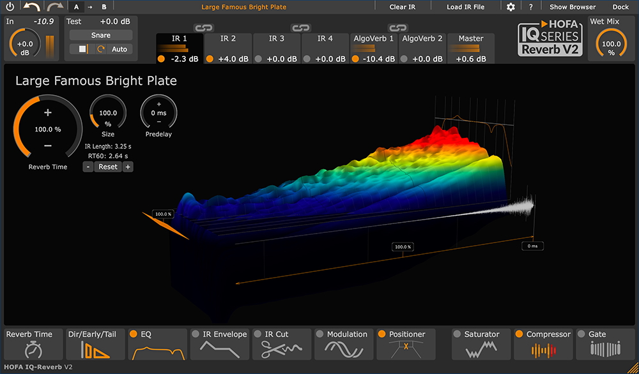639x374 pixels.
Task: Click the undo arrow icon
Action: tap(31, 7)
